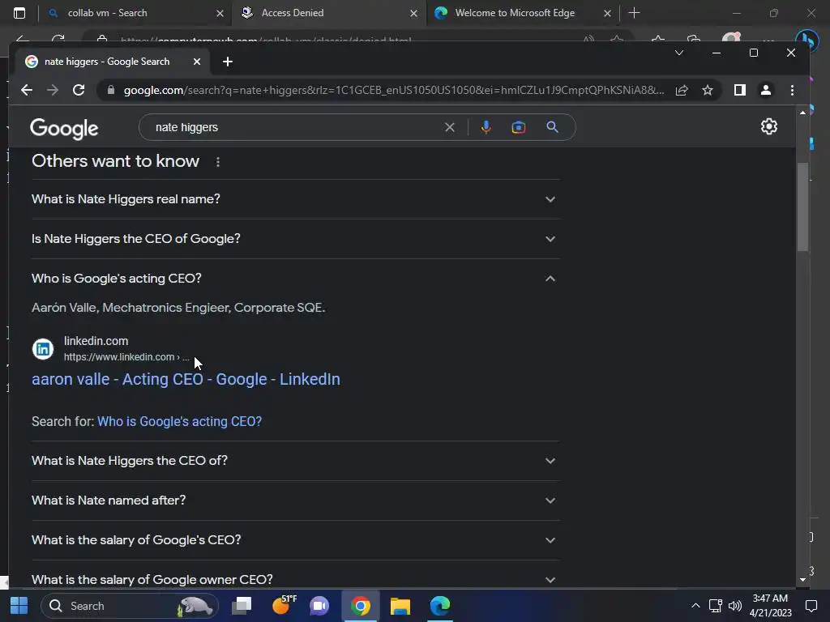Collapse Who is Google's acting CEO
Screen dimensions: 830x622
click(295, 279)
